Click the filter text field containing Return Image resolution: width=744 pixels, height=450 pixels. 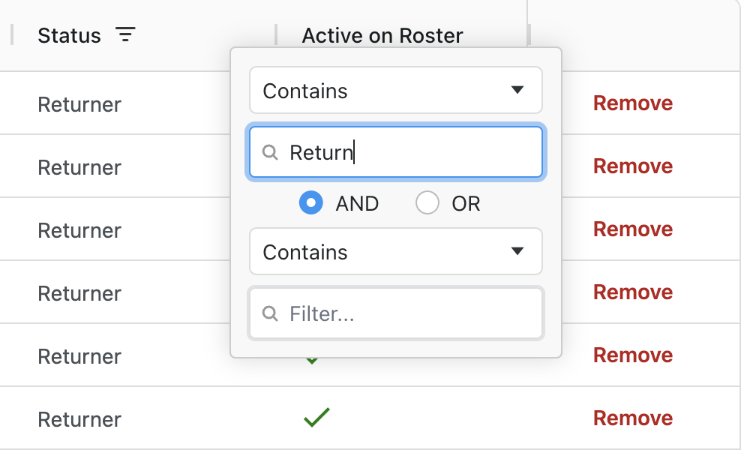pos(405,152)
